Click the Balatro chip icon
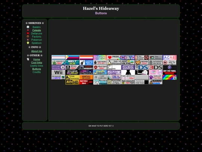The width and height of the screenshot is (202, 152). coord(28,27)
